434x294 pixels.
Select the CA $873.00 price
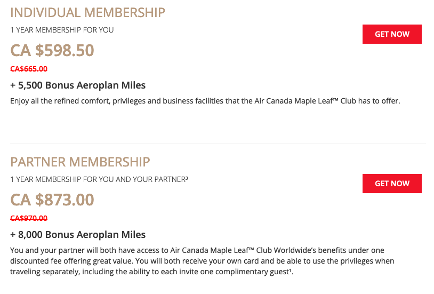pos(52,200)
